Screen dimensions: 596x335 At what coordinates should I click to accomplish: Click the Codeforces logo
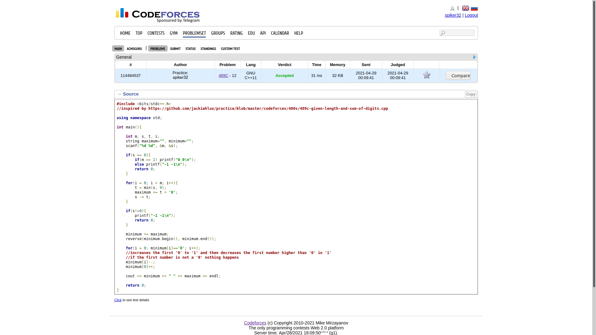click(x=158, y=15)
